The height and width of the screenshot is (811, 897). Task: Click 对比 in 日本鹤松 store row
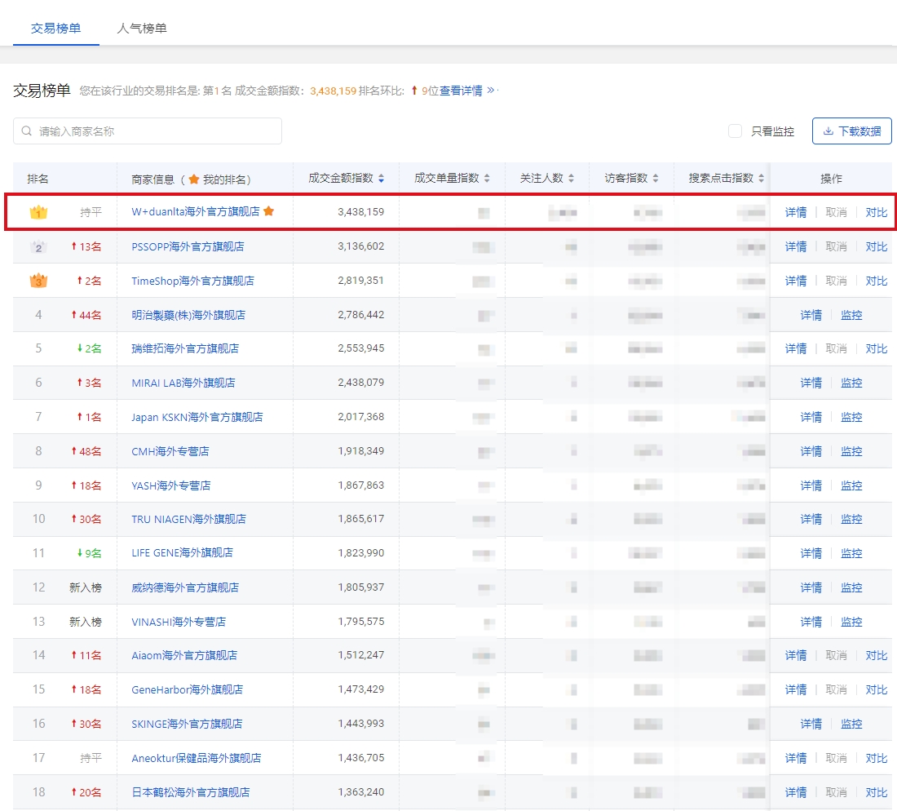coord(877,792)
